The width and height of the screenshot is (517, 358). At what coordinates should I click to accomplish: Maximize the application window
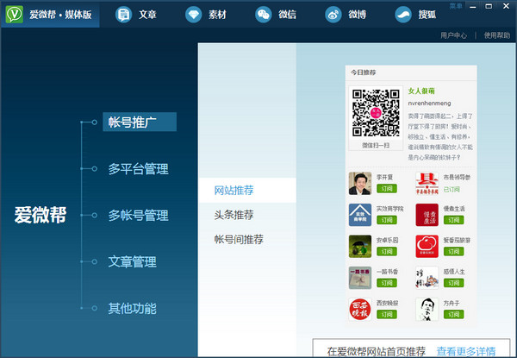point(489,6)
